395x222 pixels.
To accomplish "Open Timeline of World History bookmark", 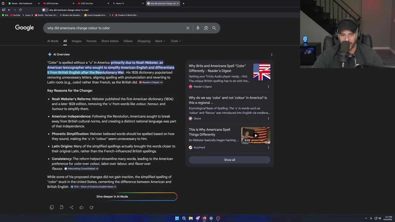I will (126, 15).
